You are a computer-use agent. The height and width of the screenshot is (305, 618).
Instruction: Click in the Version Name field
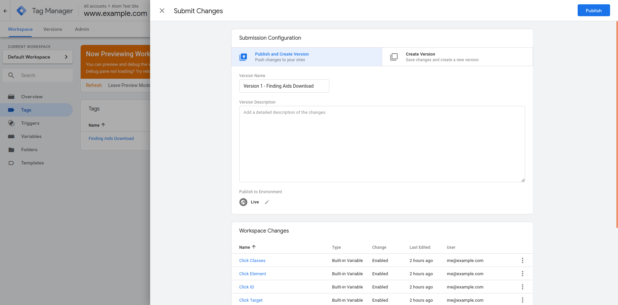pyautogui.click(x=284, y=86)
